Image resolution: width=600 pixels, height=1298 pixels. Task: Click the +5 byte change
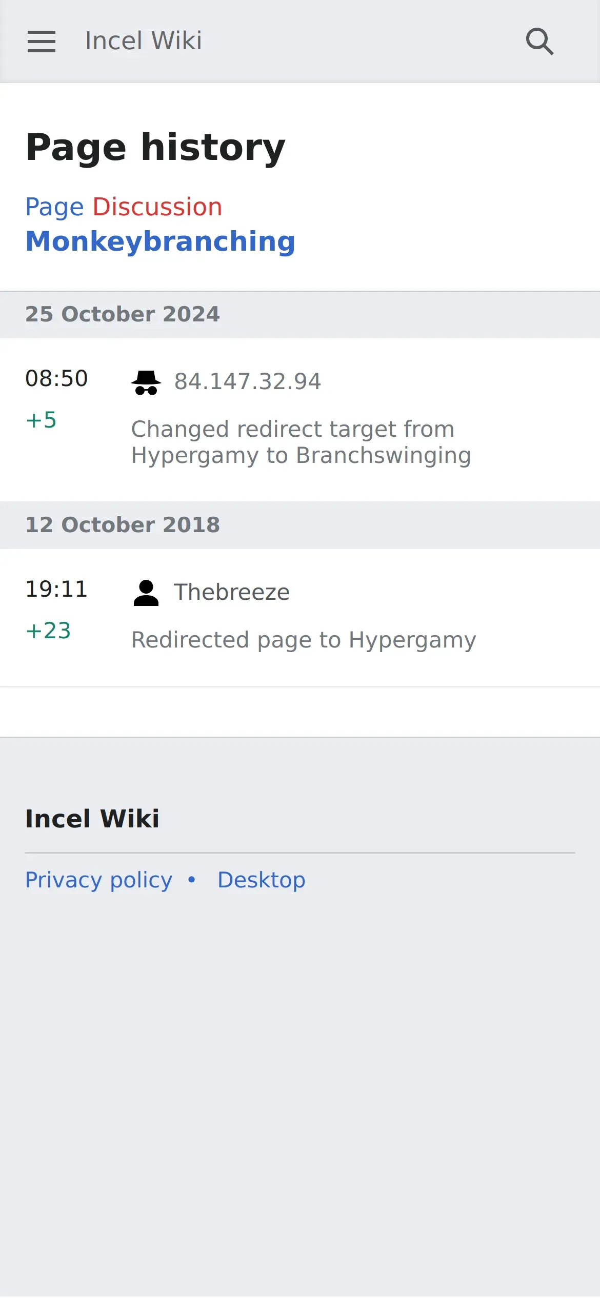point(41,420)
